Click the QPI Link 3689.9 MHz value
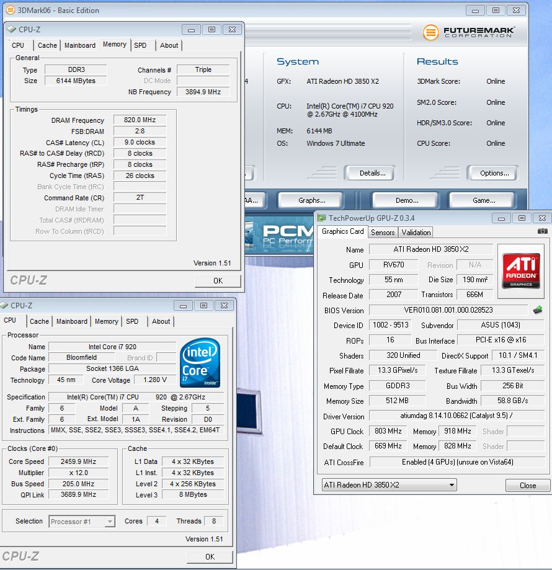This screenshot has height=570, width=552. pyautogui.click(x=79, y=495)
